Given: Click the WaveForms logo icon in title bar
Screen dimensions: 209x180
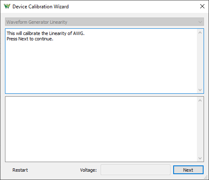Looking at the screenshot, I should 7,6.
